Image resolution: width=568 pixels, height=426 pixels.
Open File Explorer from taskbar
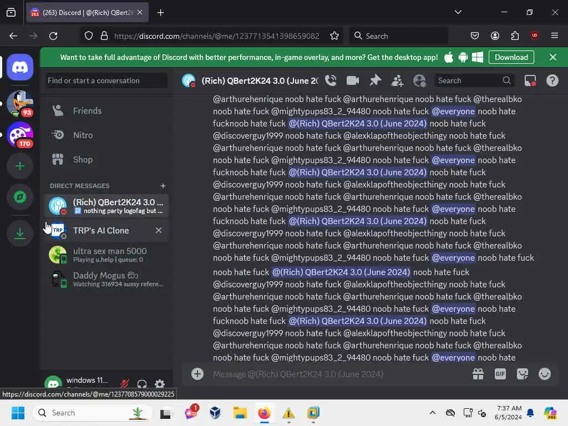click(240, 413)
